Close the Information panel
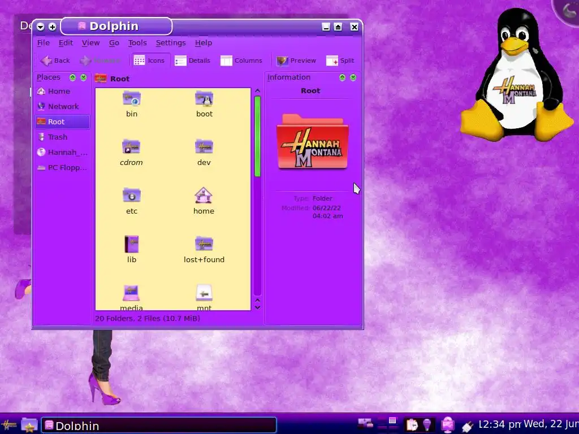 coord(353,77)
